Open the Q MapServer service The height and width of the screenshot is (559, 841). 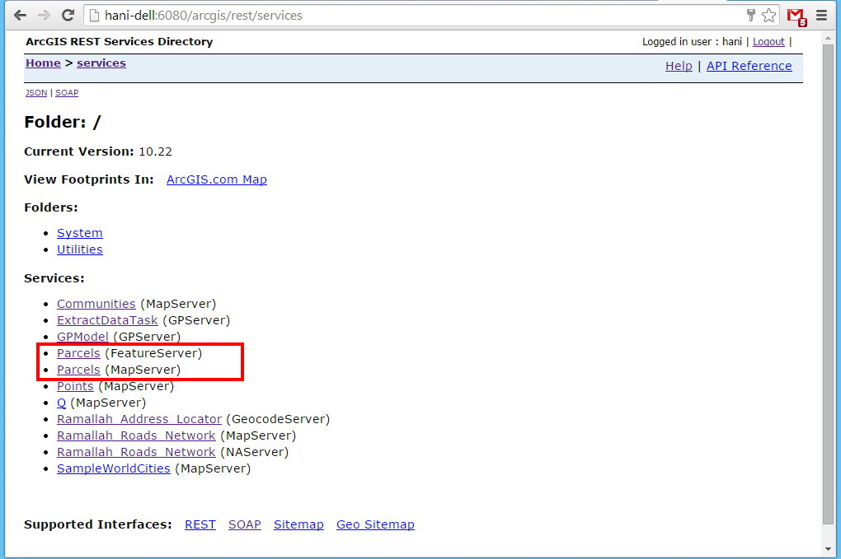[61, 403]
